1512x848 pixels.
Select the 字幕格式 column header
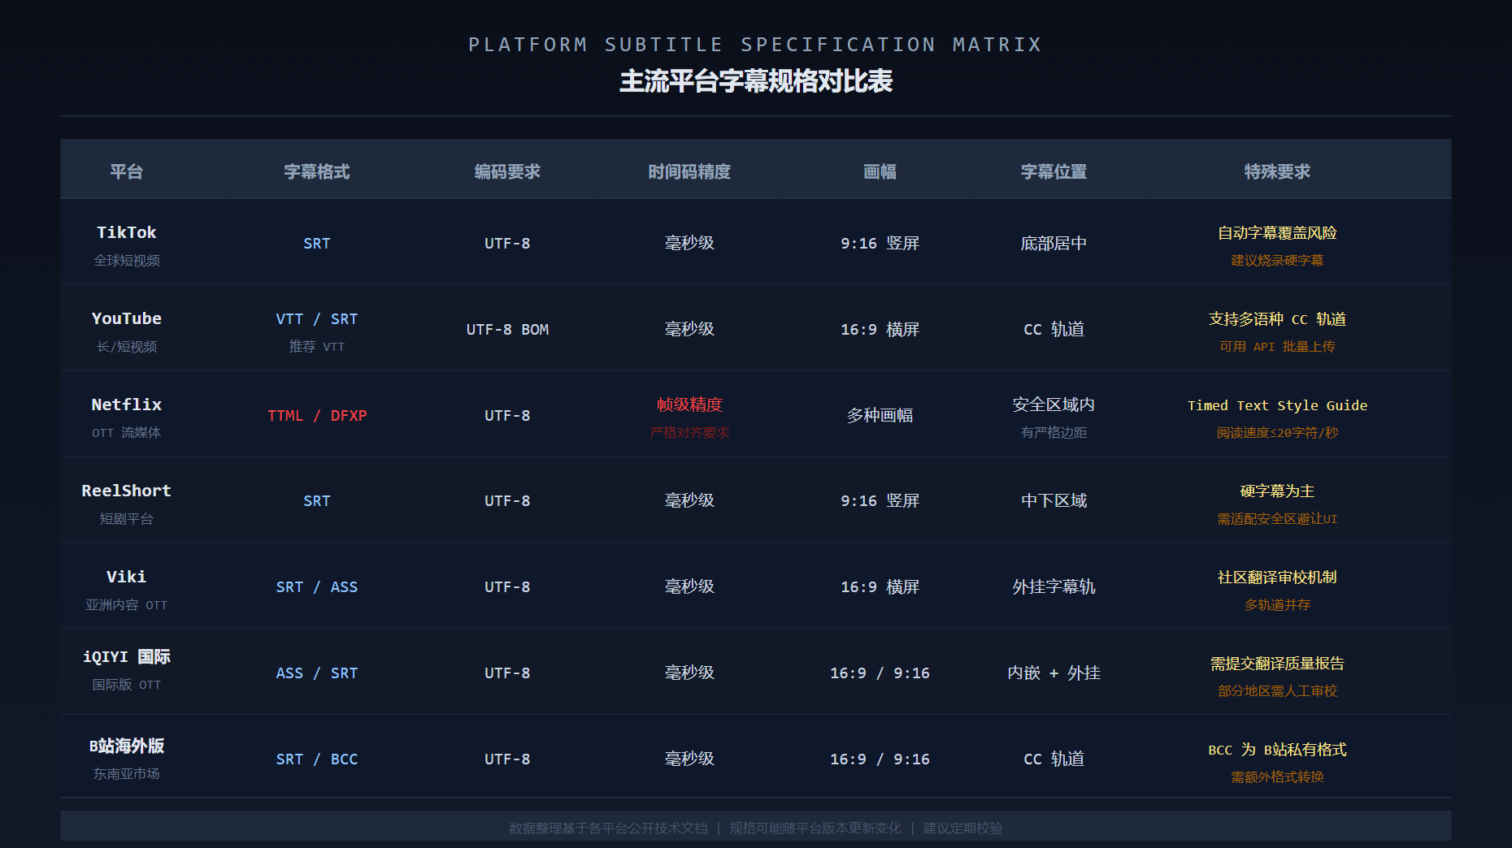(316, 171)
